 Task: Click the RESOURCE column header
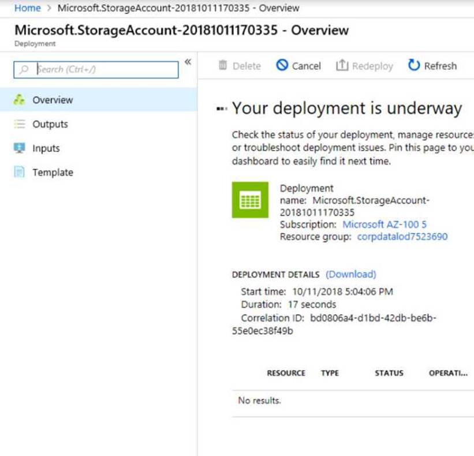(286, 373)
